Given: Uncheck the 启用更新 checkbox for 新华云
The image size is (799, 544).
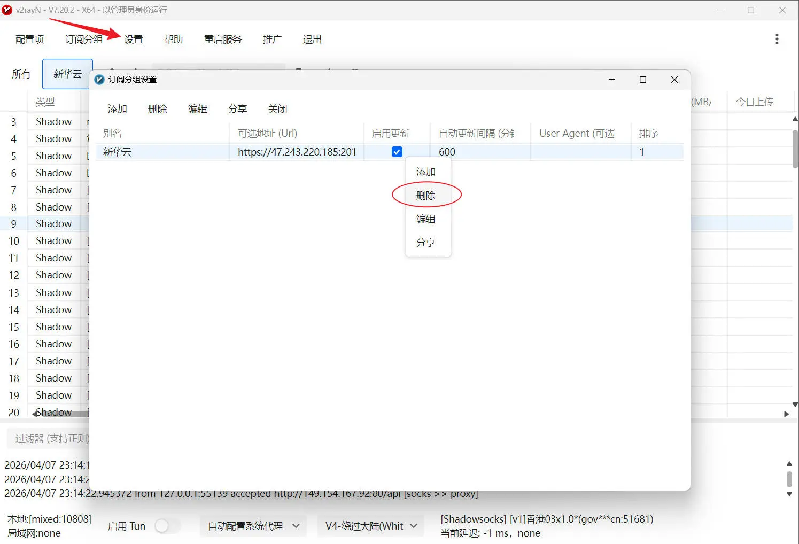Looking at the screenshot, I should click(x=397, y=151).
